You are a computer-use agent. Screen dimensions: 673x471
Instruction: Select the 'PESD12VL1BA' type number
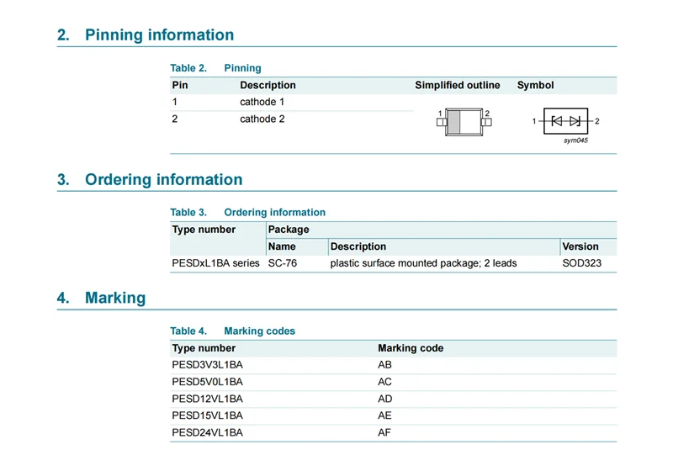207,399
